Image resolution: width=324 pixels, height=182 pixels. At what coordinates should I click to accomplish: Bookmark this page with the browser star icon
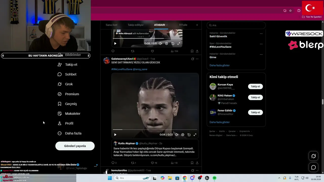[290, 11]
